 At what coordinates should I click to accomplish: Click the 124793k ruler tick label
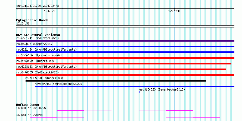174,11
